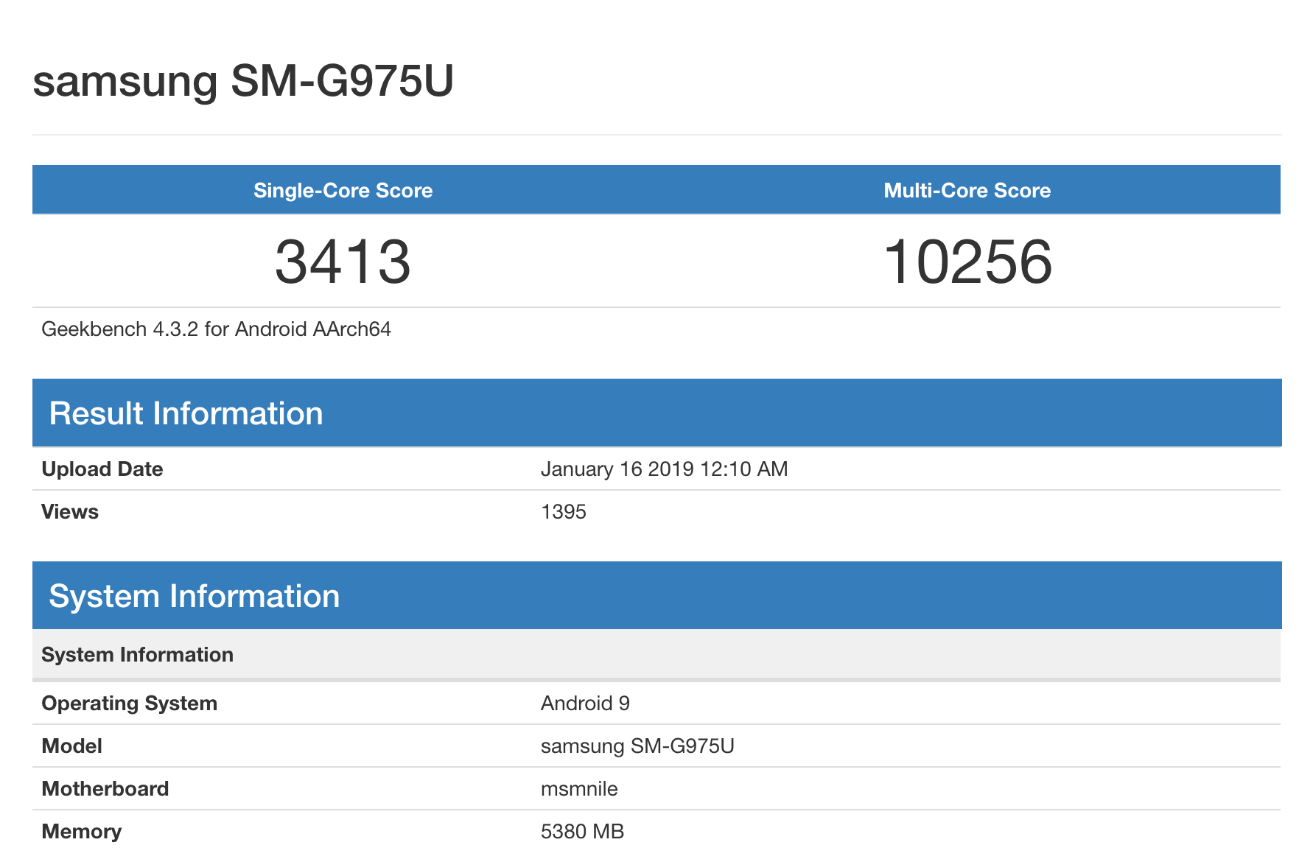Click the Views row label

70,512
